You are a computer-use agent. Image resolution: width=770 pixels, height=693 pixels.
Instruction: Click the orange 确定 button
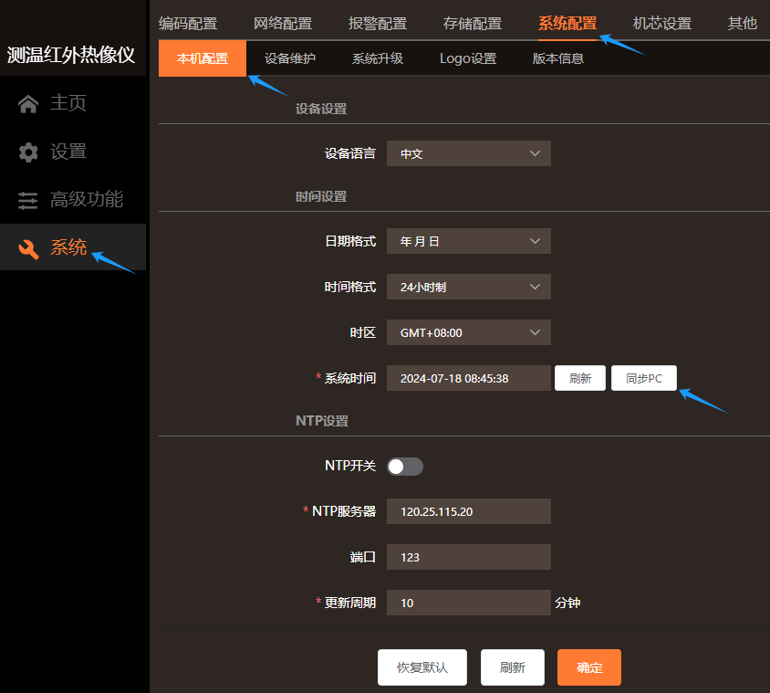click(x=589, y=667)
